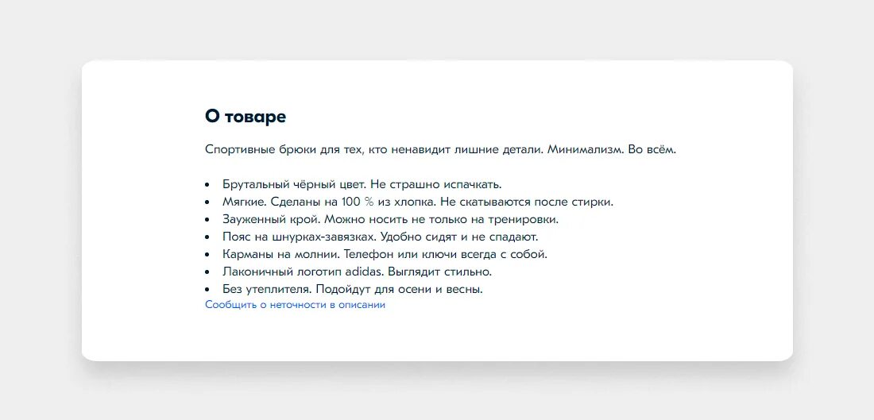Click 'Не скатываются после стирки' sentence
Viewport: 874px width, 420px height.
(526, 202)
